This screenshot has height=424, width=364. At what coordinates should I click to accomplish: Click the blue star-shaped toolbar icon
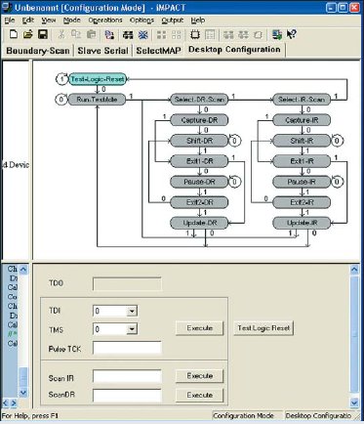click(x=142, y=35)
